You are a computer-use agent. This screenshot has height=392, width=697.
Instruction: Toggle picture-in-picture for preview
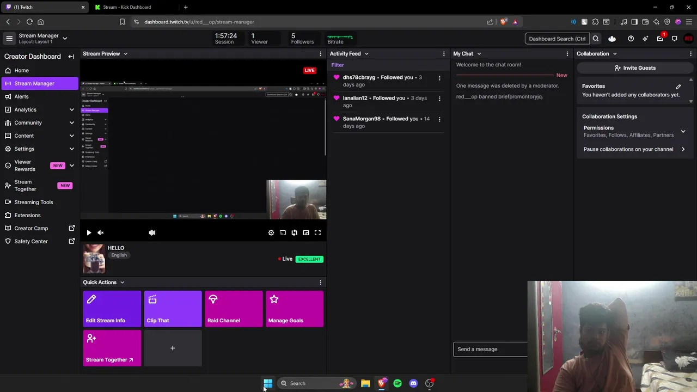[x=306, y=232]
